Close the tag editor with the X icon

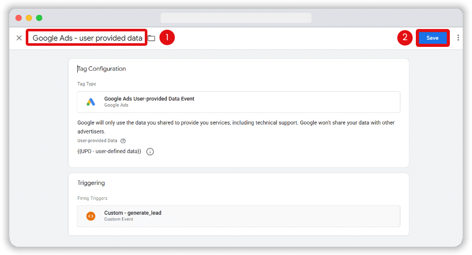(x=19, y=38)
